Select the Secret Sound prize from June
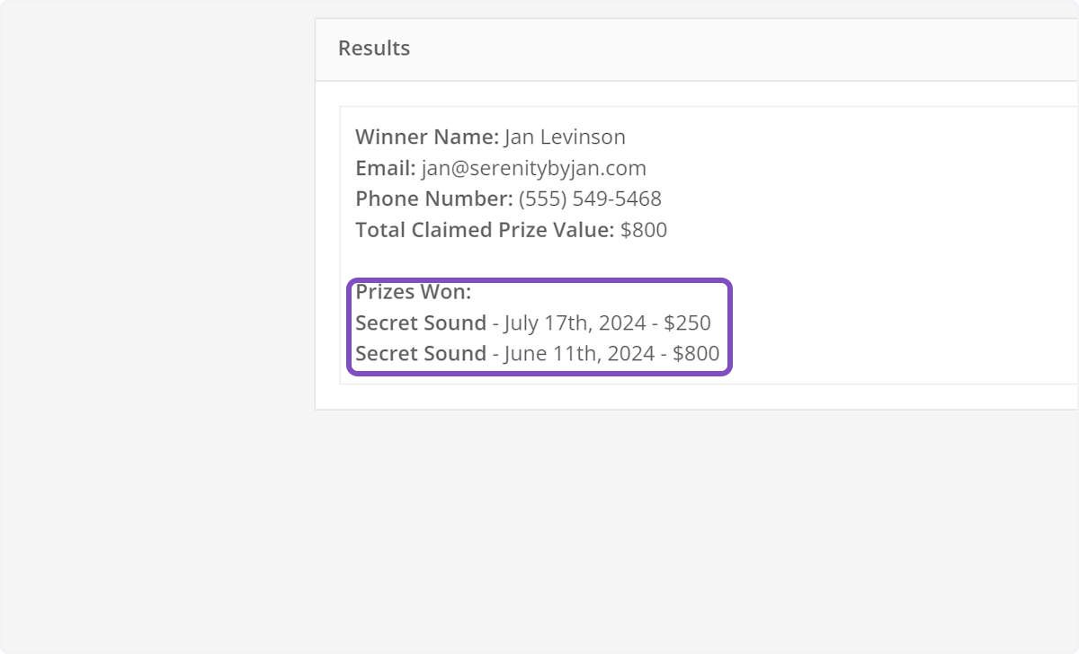 420,354
